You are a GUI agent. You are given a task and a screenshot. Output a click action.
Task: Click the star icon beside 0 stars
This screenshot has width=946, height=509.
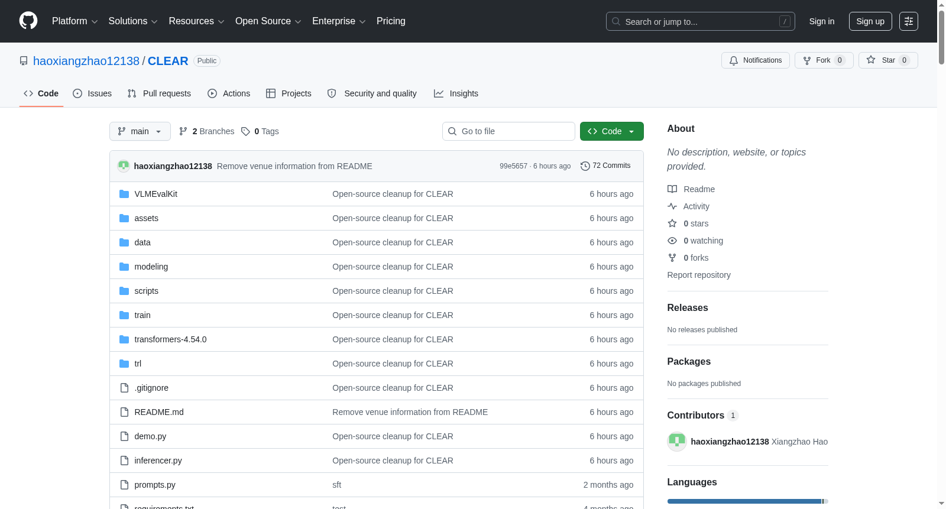click(x=672, y=223)
